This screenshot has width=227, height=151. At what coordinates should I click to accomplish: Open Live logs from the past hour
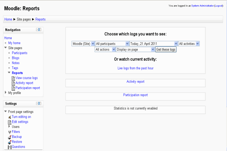[135, 68]
